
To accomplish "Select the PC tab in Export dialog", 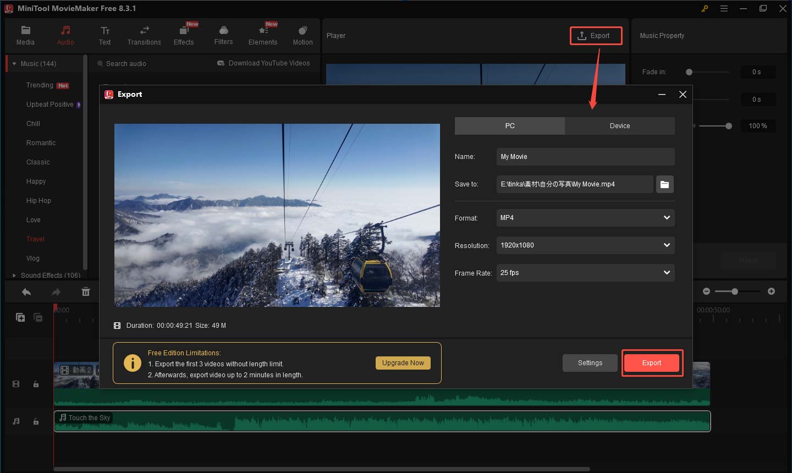I will point(510,126).
